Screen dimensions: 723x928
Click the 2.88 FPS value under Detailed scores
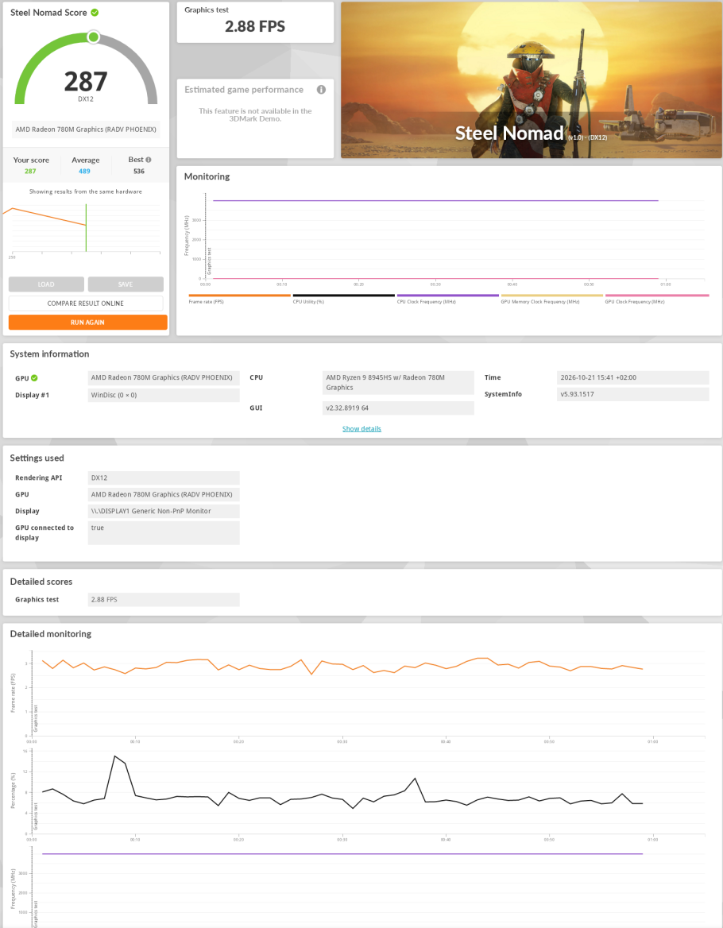pos(164,600)
